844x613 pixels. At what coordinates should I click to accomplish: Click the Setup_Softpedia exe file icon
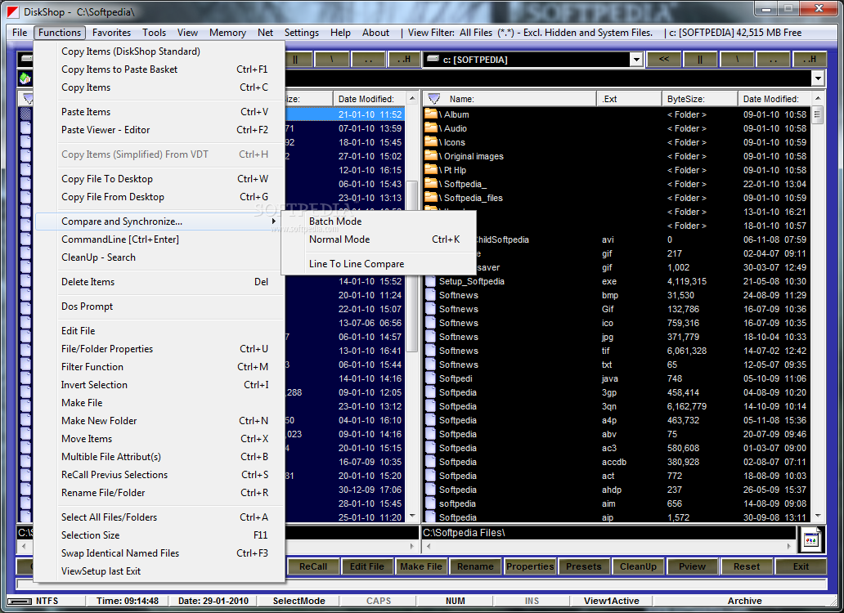pyautogui.click(x=430, y=281)
